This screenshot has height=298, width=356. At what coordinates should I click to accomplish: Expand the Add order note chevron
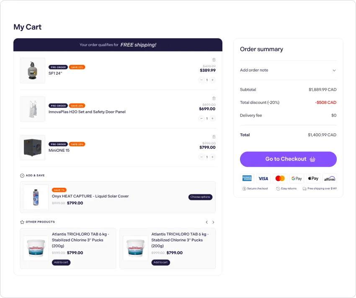pos(334,70)
